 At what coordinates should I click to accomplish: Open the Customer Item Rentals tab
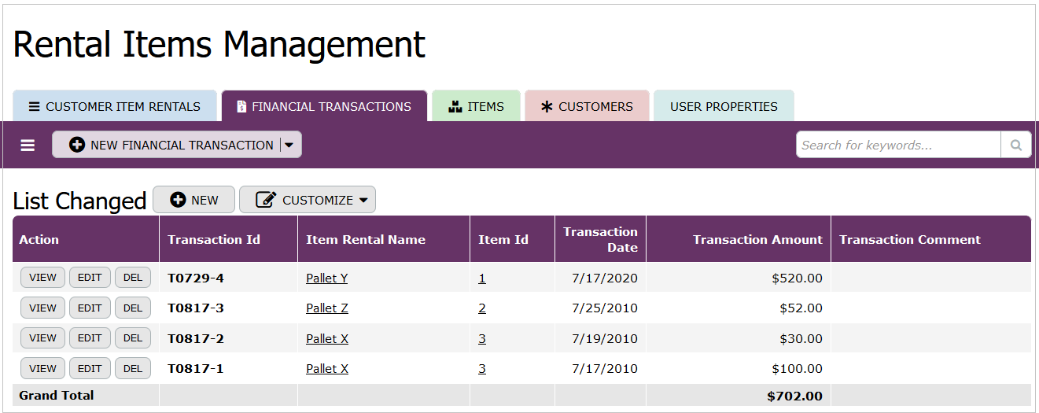click(115, 107)
